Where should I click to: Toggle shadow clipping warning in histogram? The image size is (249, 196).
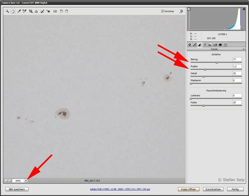(x=189, y=9)
